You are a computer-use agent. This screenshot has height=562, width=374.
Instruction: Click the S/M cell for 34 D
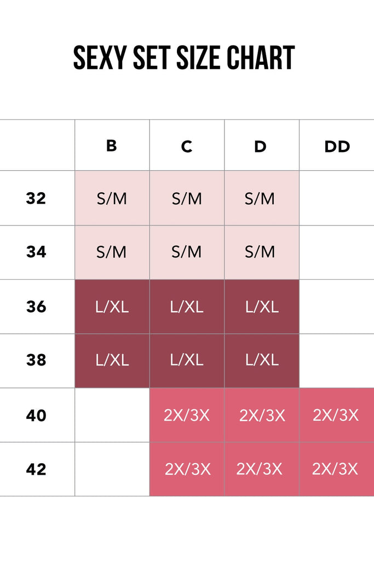pos(261,252)
